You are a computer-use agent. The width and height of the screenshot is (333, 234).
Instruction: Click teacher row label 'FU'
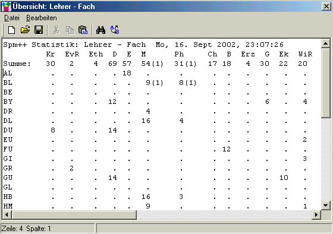pyautogui.click(x=8, y=149)
